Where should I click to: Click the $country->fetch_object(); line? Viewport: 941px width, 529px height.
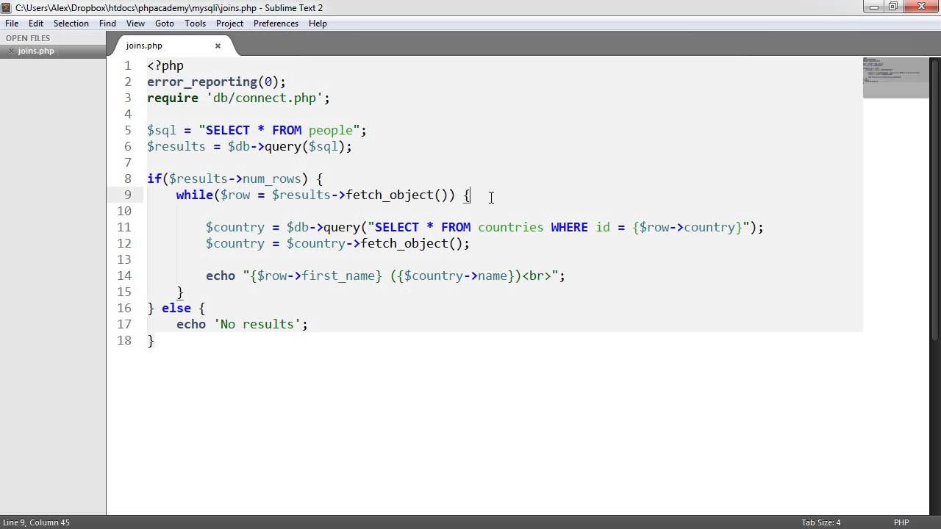(337, 243)
